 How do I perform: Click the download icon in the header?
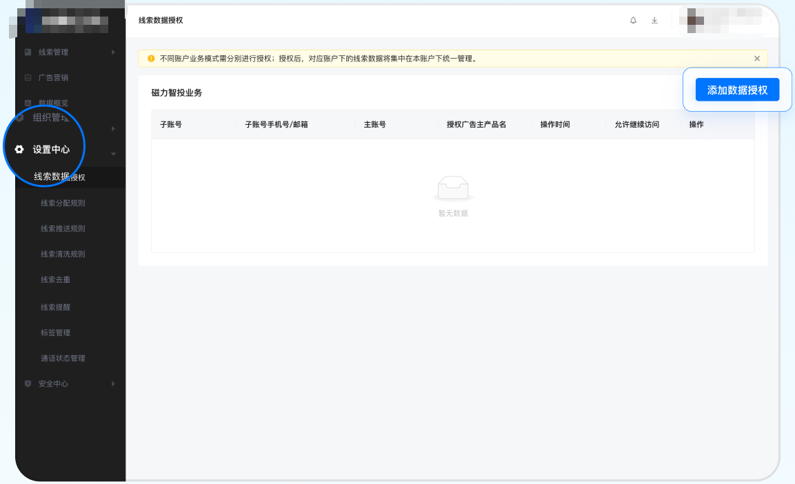[654, 20]
